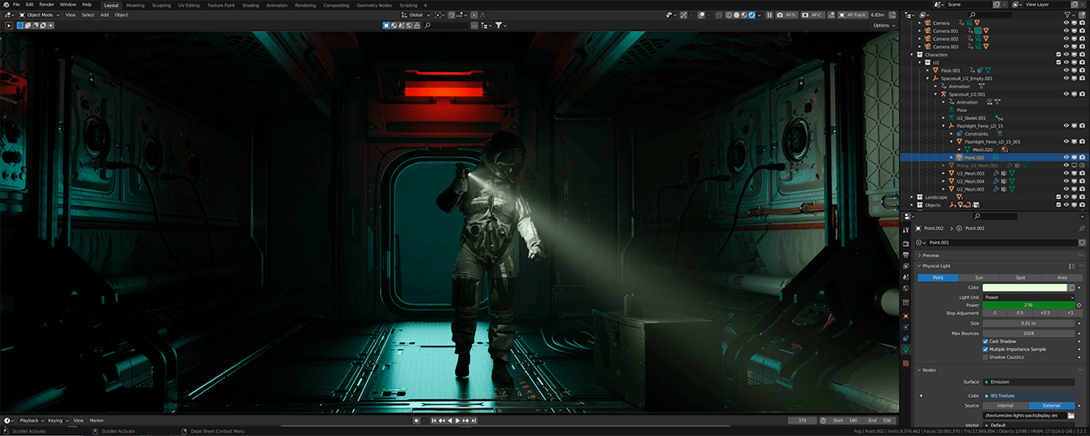This screenshot has width=1090, height=436.
Task: Pin the Point.002 properties context
Action: [x=1082, y=229]
